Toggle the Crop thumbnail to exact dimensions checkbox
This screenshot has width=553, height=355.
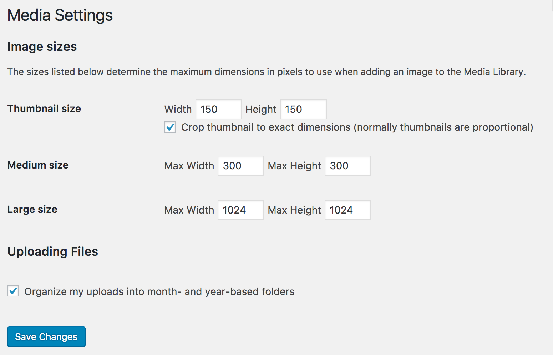click(x=170, y=127)
